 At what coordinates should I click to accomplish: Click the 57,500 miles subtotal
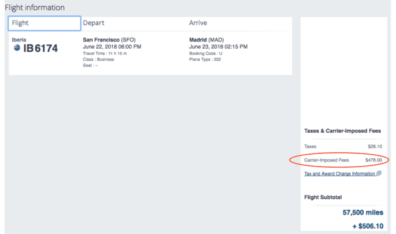tap(362, 213)
